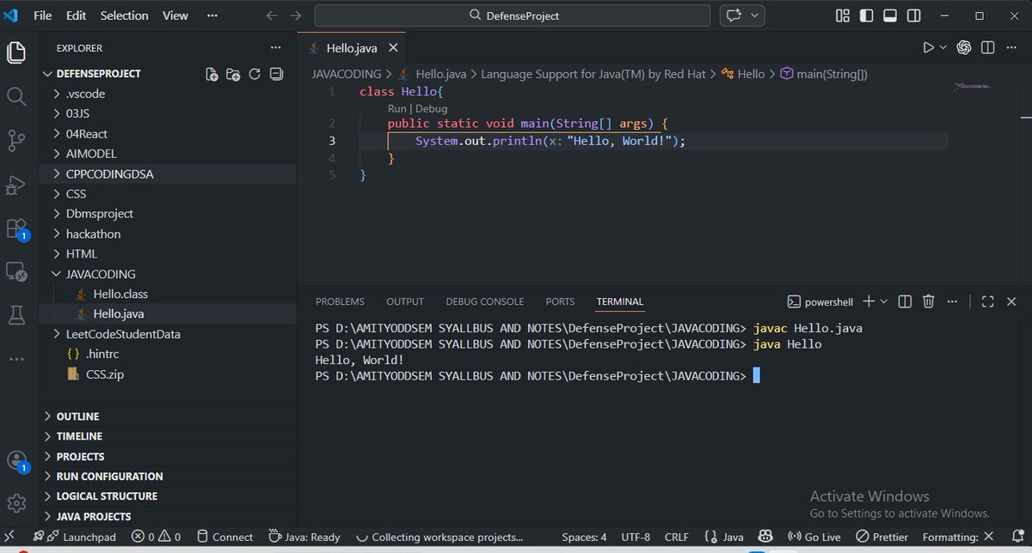The height and width of the screenshot is (553, 1032).
Task: Open the View menu
Action: coord(175,15)
